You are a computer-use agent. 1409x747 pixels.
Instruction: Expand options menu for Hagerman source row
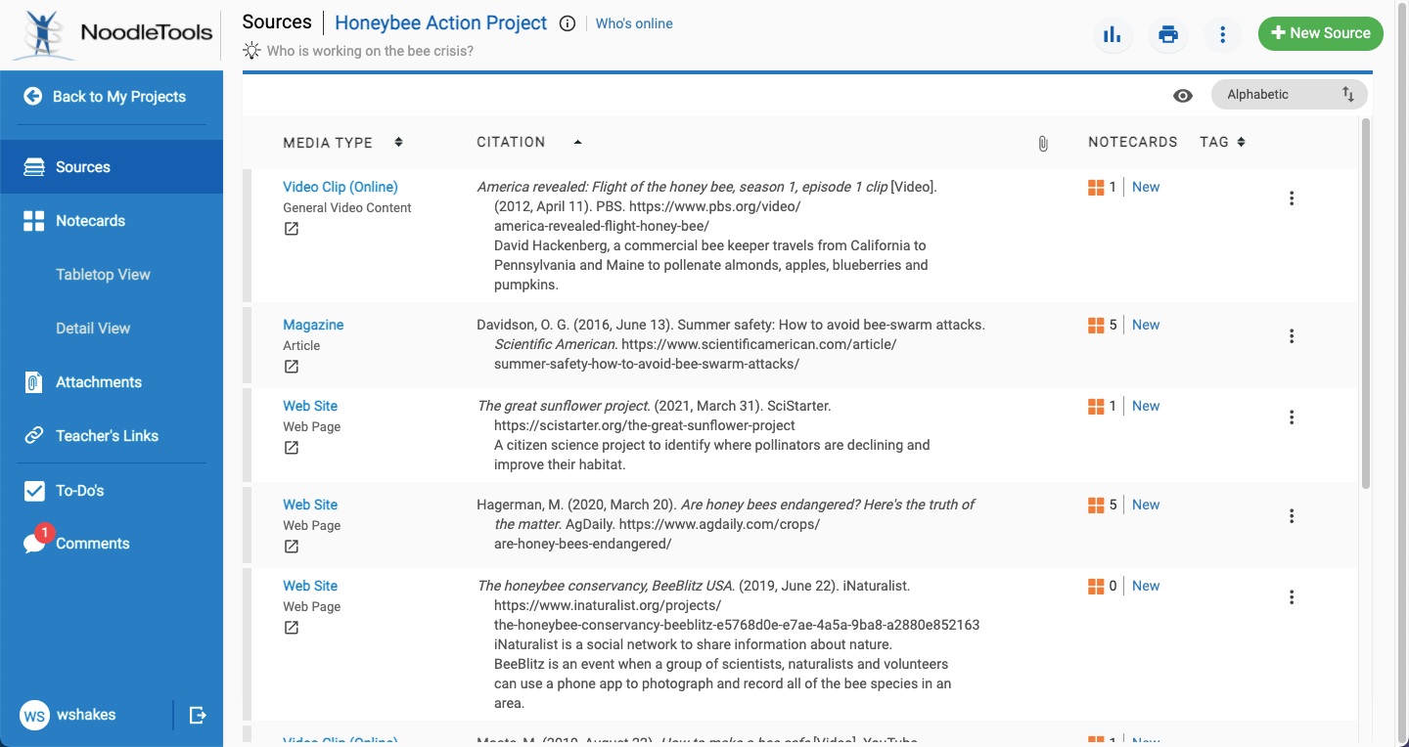click(1292, 516)
